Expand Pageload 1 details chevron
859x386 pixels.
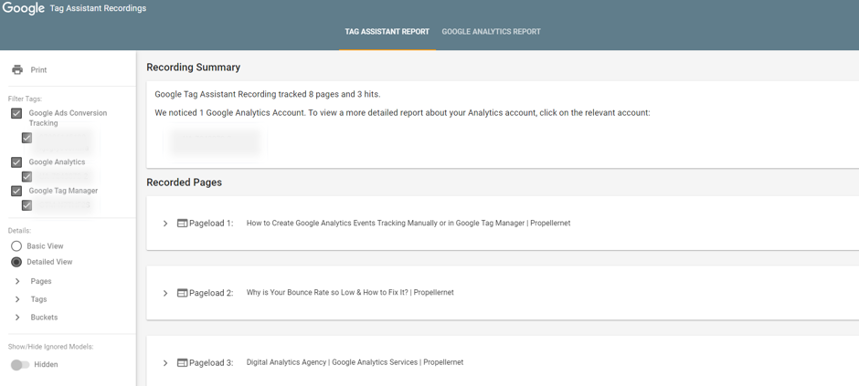pos(165,224)
